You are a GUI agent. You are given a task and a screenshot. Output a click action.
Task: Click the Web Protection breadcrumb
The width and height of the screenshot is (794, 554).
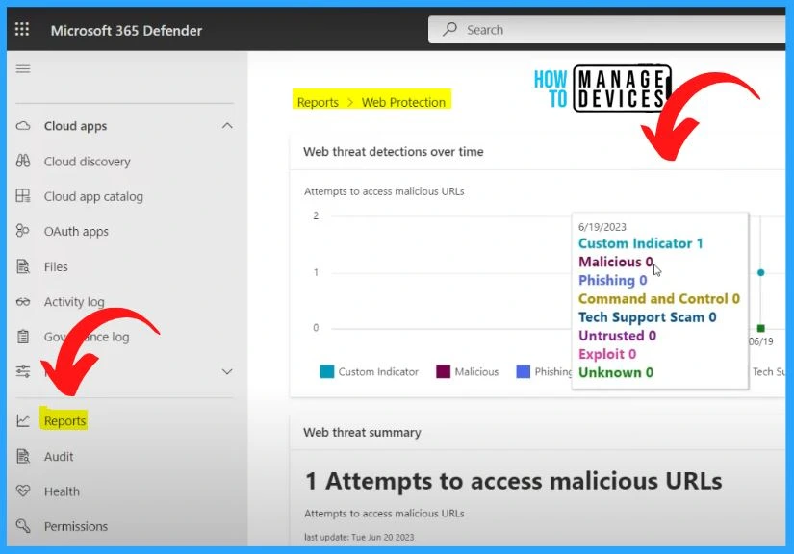pos(403,102)
